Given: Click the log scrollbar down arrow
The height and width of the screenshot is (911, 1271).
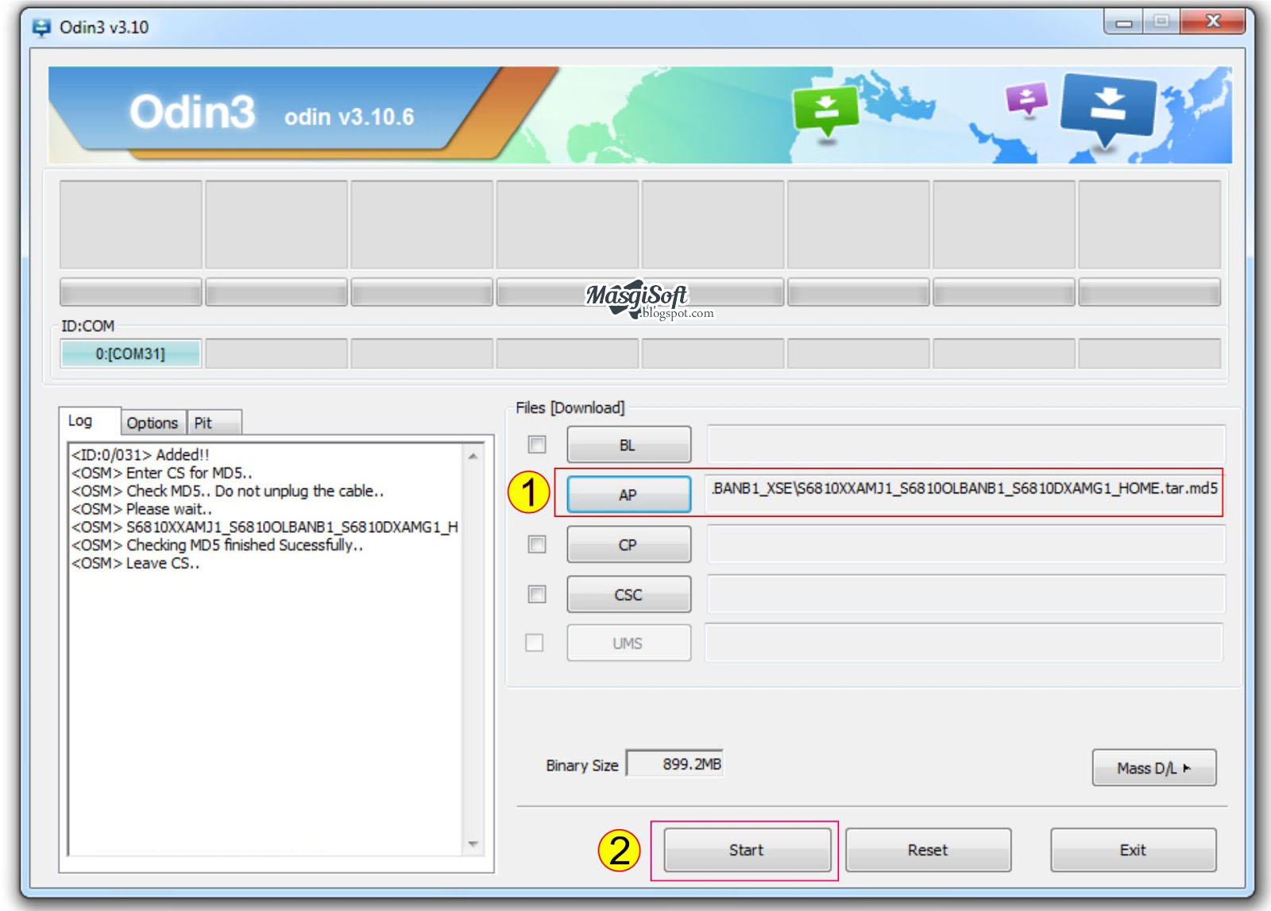Looking at the screenshot, I should 473,843.
